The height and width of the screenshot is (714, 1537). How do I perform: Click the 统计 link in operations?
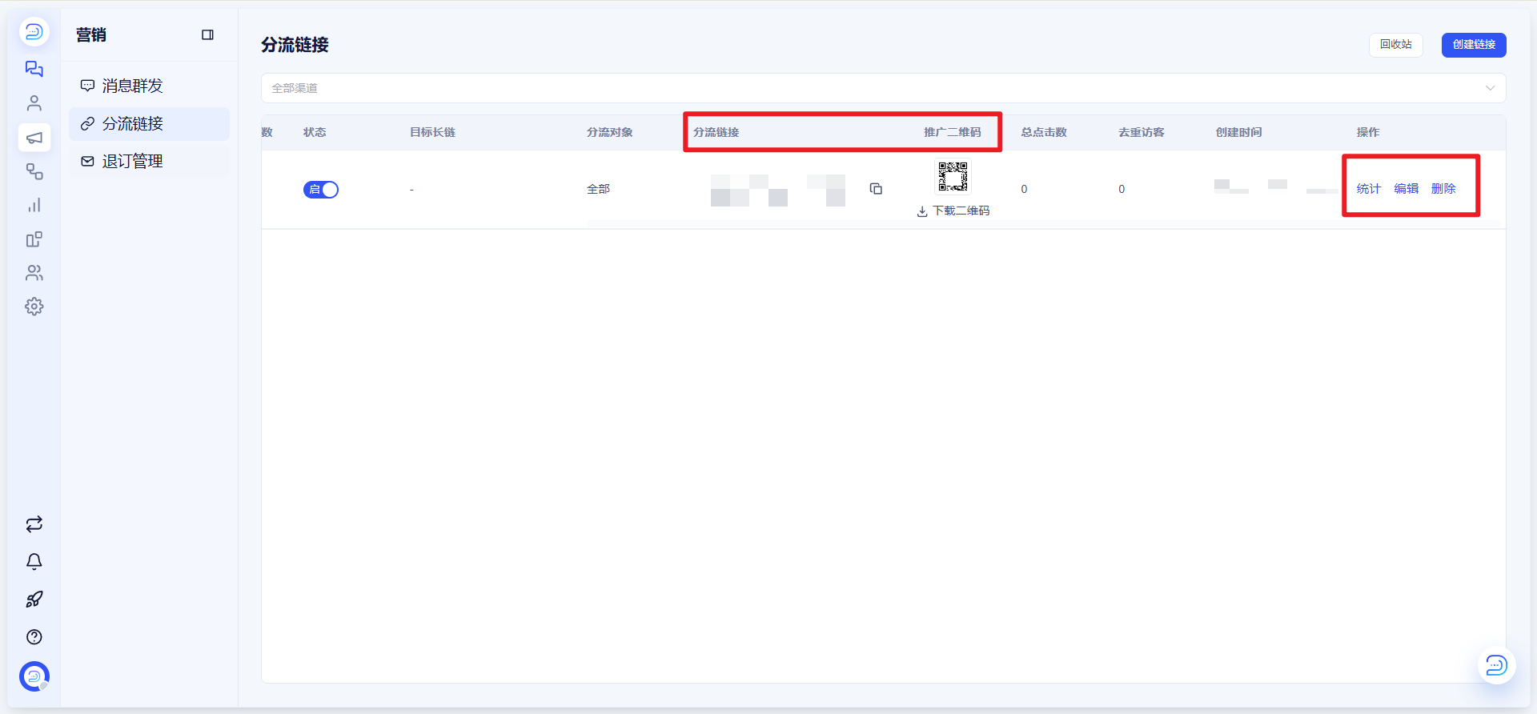1368,189
